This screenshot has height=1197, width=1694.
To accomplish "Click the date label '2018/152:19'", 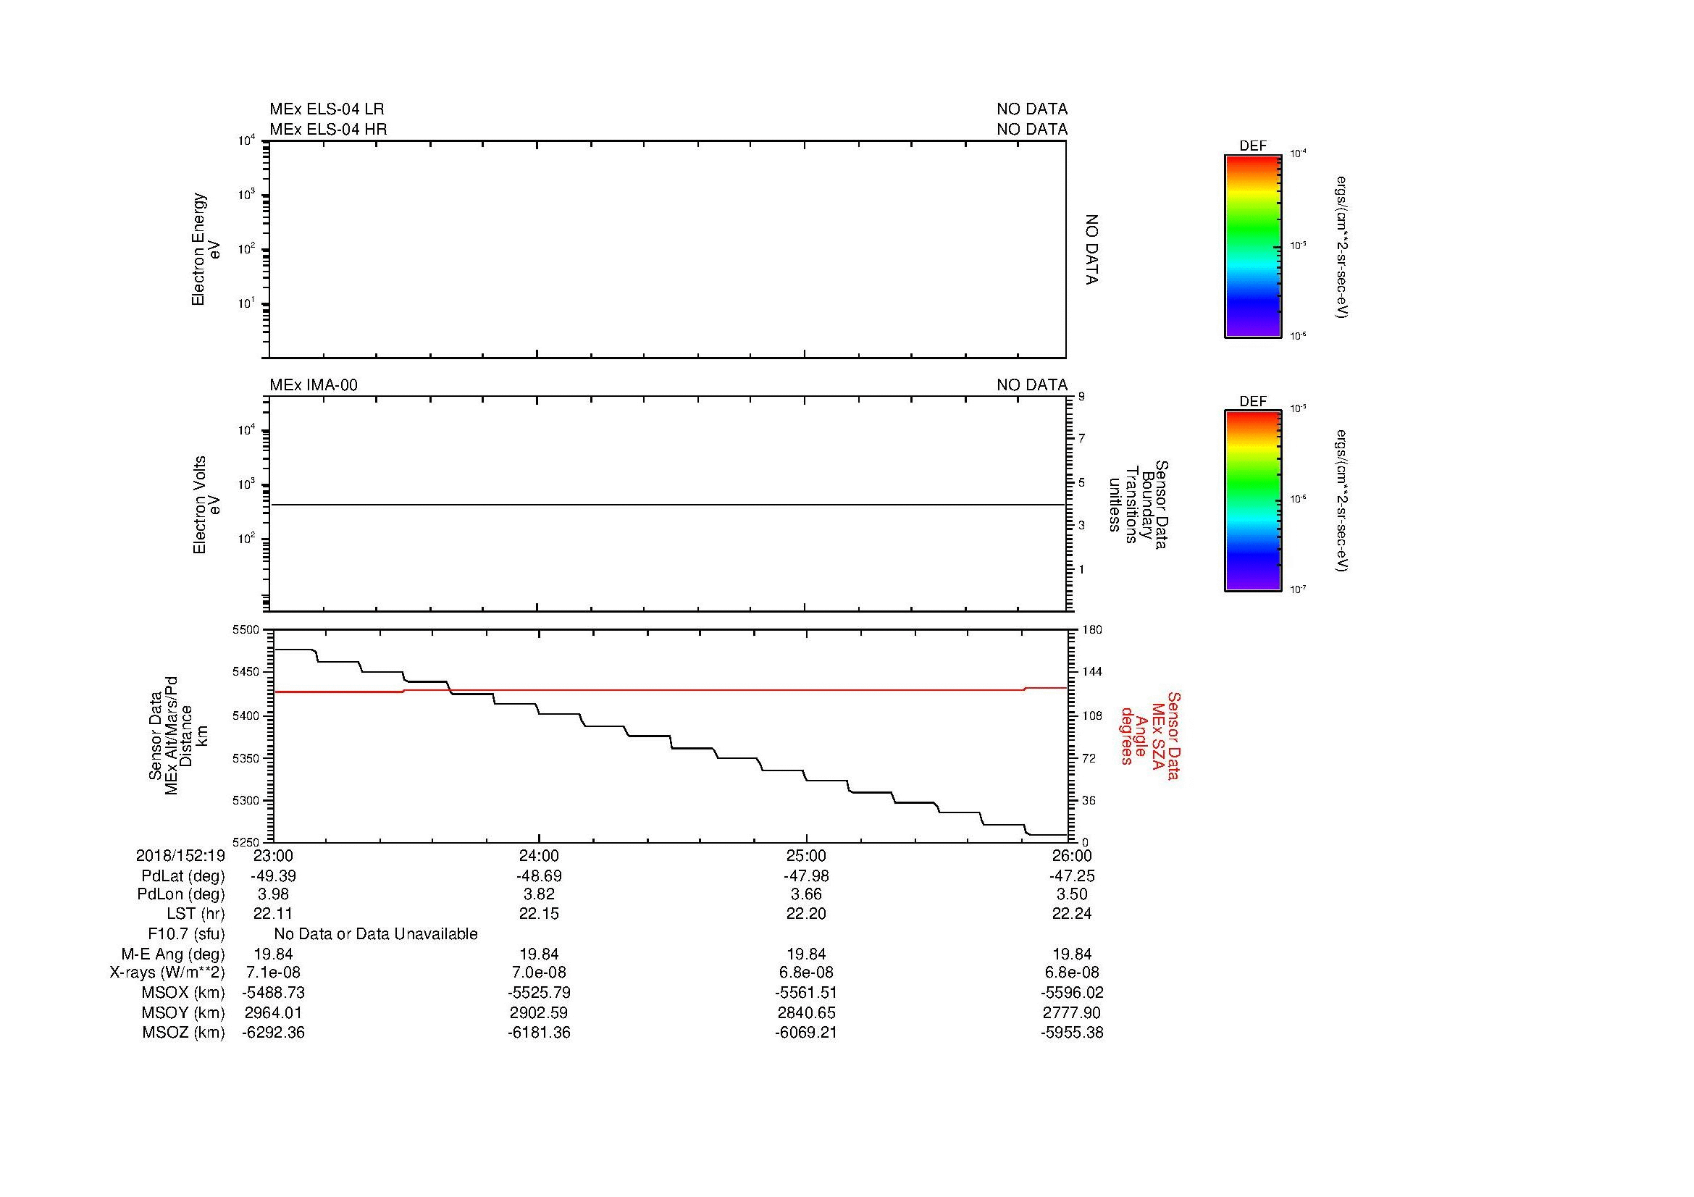I will click(x=180, y=855).
